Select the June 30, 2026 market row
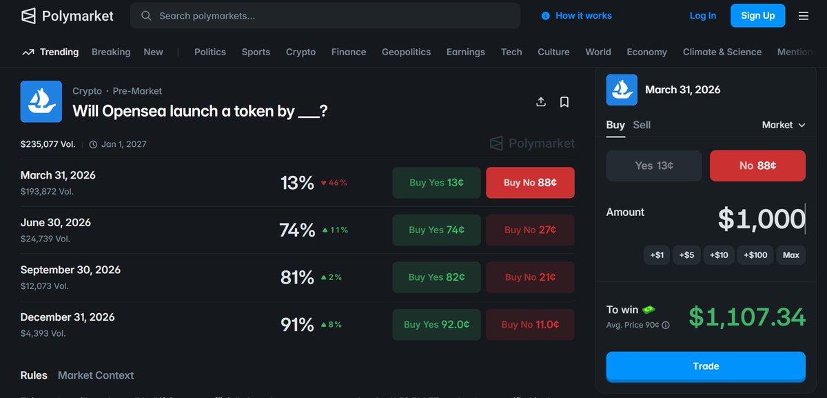827x398 pixels. (297, 230)
